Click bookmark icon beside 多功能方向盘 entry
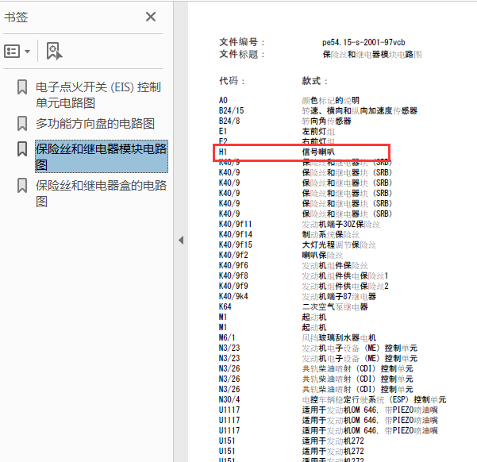 (x=22, y=124)
